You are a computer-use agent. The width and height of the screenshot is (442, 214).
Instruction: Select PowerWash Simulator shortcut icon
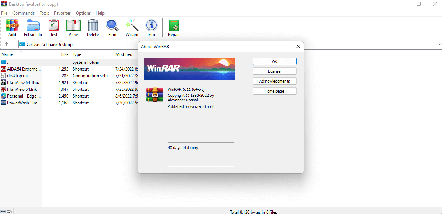click(x=4, y=103)
